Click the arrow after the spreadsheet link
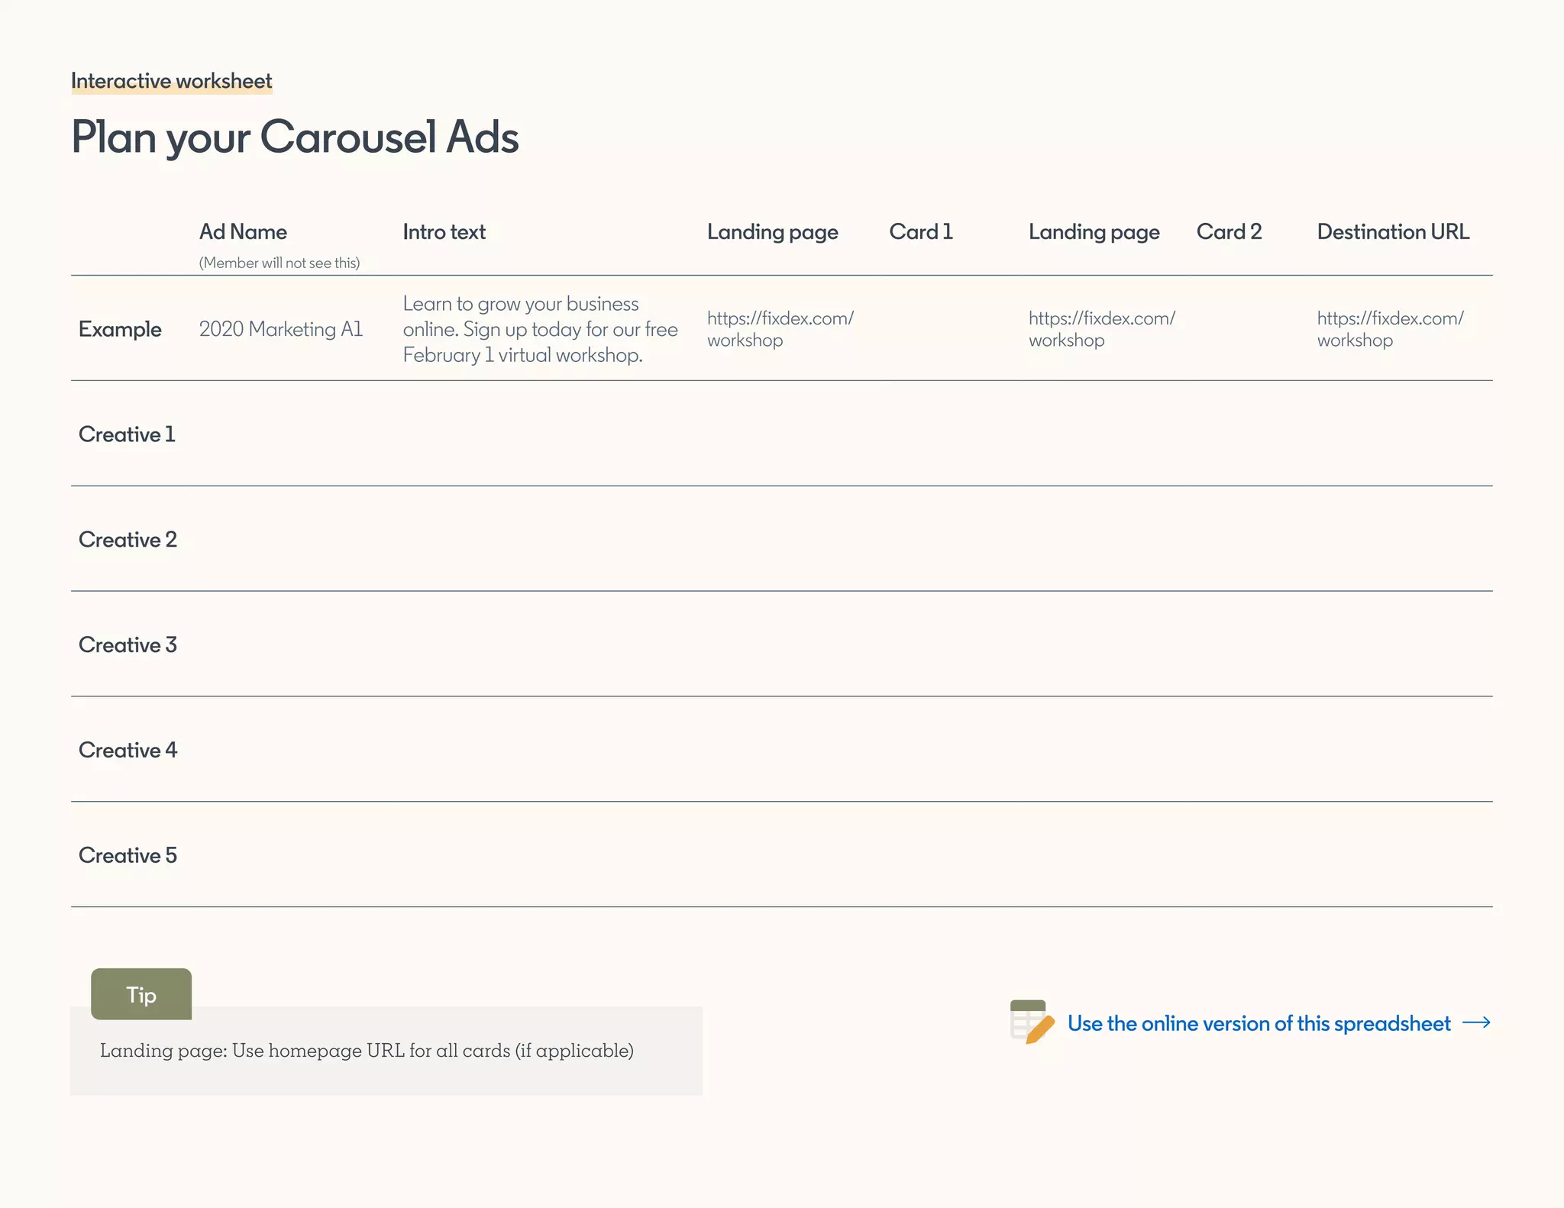Viewport: 1564px width, 1208px height. [x=1477, y=1022]
